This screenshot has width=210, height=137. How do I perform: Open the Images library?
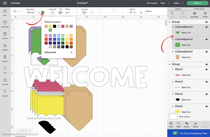(x=5, y=59)
